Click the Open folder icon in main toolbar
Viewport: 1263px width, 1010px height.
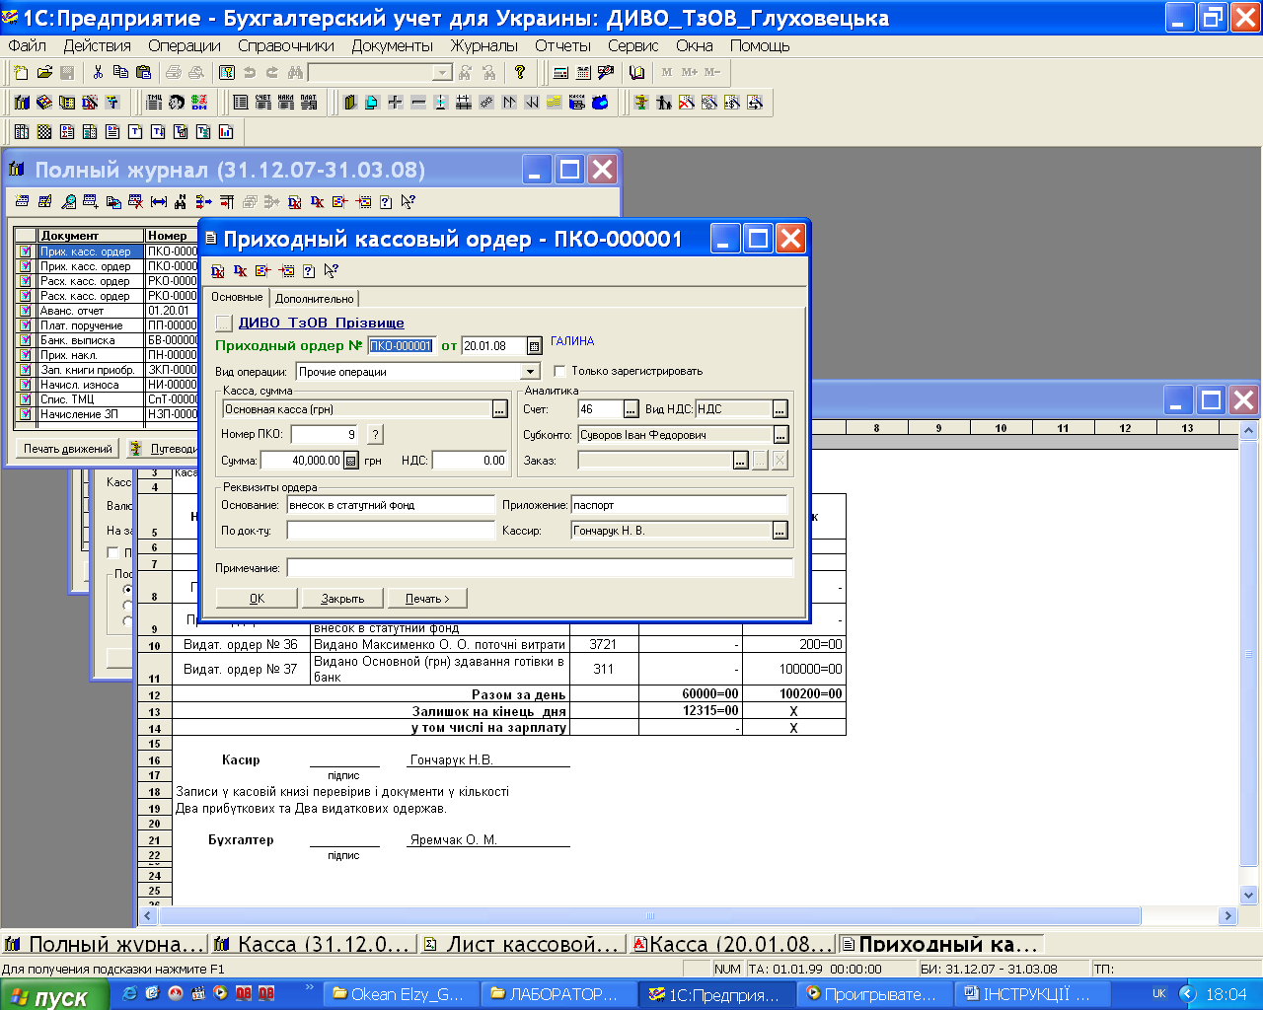pyautogui.click(x=44, y=73)
